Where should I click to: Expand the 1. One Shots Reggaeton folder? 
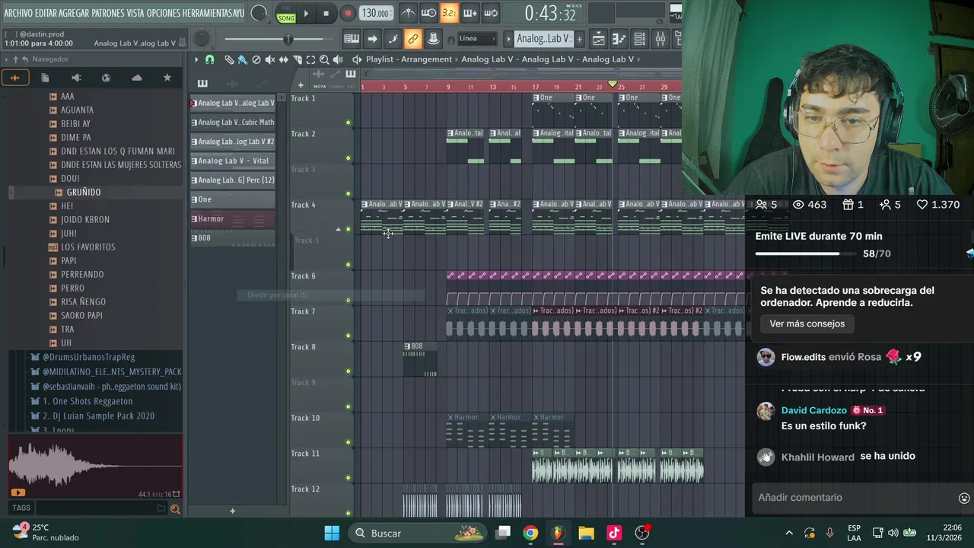click(x=88, y=400)
